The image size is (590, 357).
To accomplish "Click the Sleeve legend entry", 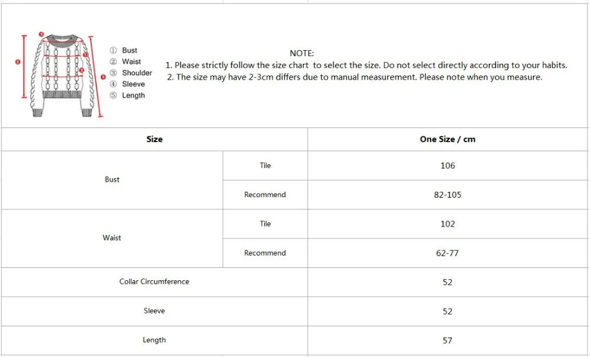I will coord(127,84).
